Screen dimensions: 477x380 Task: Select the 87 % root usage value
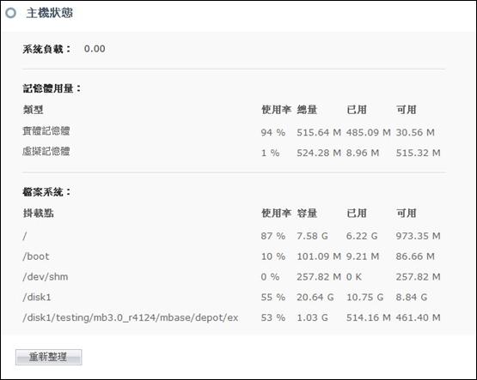pyautogui.click(x=272, y=236)
